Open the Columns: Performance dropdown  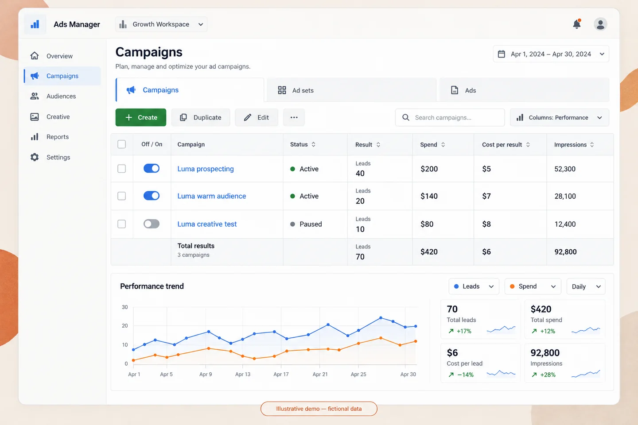pyautogui.click(x=560, y=117)
